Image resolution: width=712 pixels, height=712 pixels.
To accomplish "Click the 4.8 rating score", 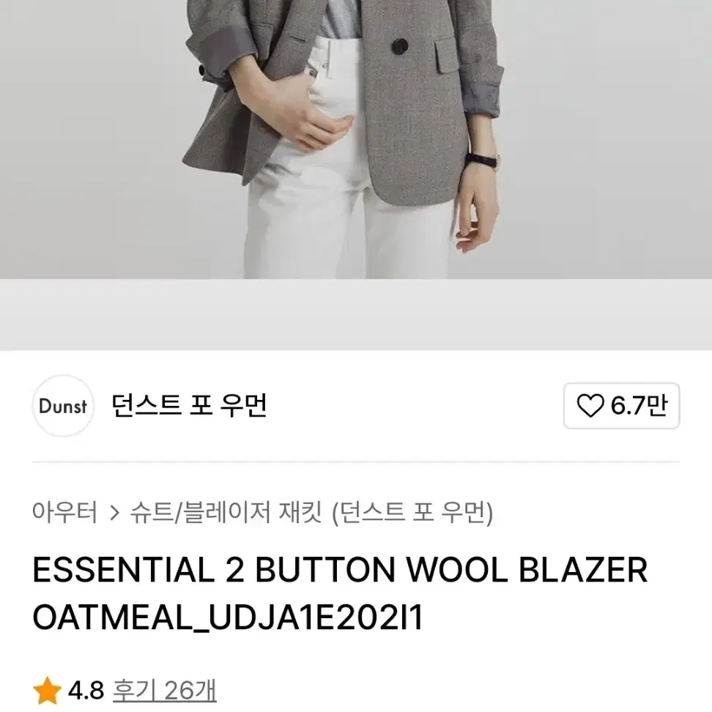I will pyautogui.click(x=86, y=691).
